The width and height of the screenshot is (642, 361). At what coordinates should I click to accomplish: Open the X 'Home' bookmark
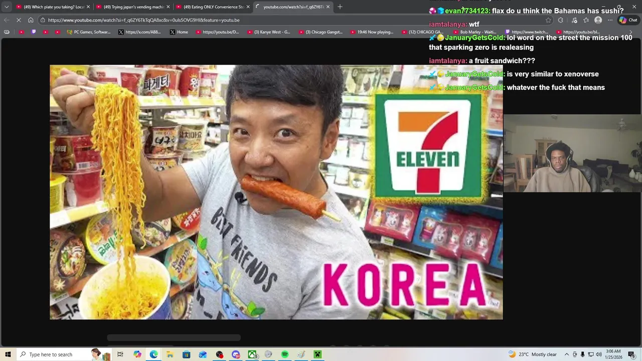click(179, 32)
